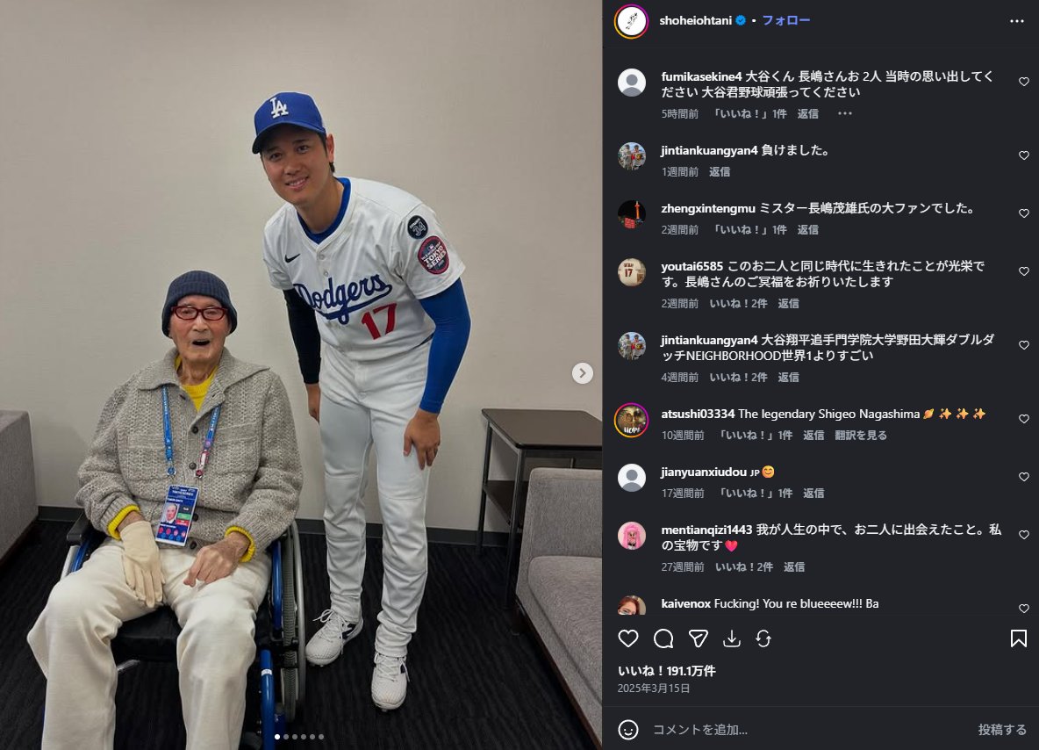Viewport: 1039px width, 750px height.
Task: Open more options menu at top right
Action: tap(1017, 21)
